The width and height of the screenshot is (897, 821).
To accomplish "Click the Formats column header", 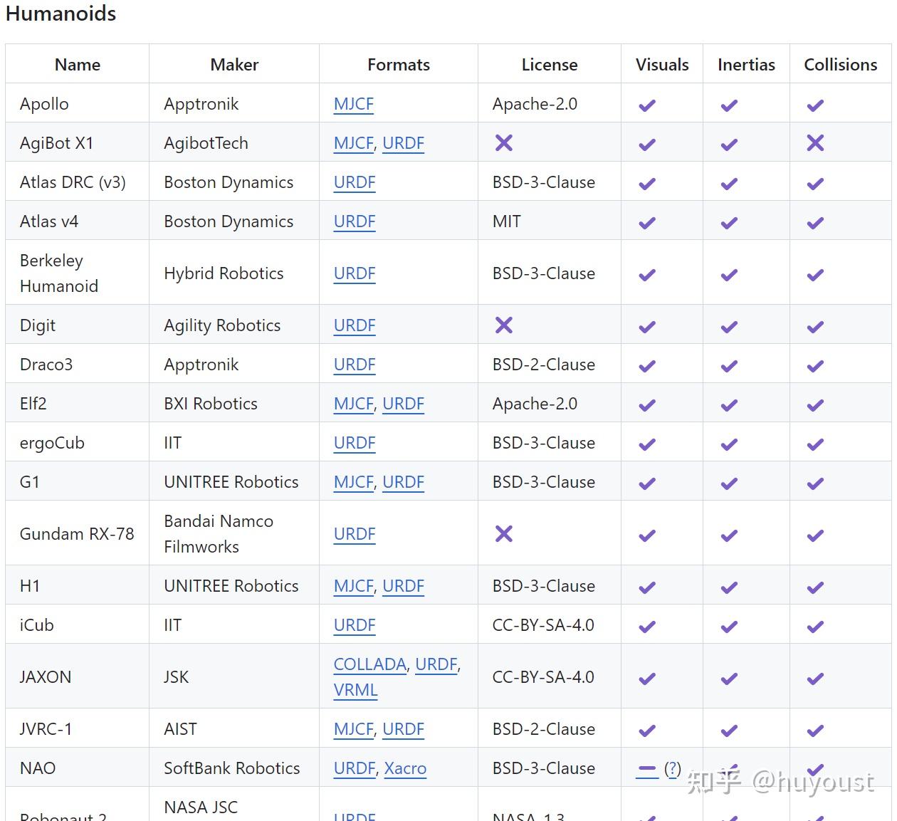I will (x=399, y=65).
